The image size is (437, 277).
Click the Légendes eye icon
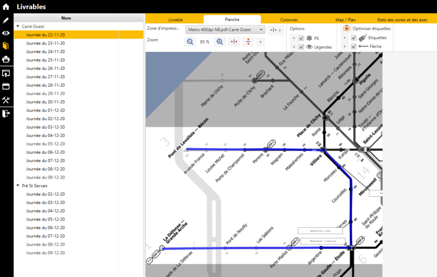click(309, 47)
